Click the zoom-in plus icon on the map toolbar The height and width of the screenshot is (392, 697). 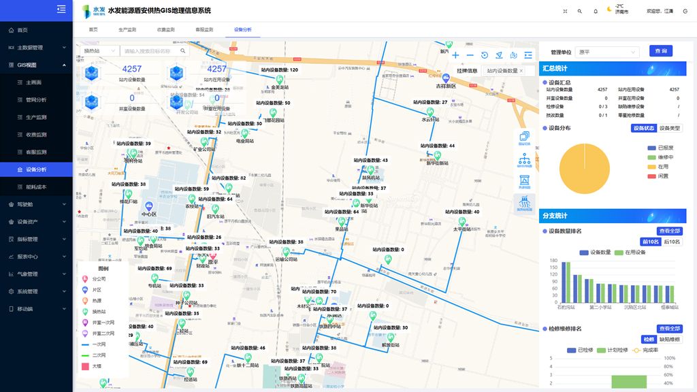pos(456,55)
